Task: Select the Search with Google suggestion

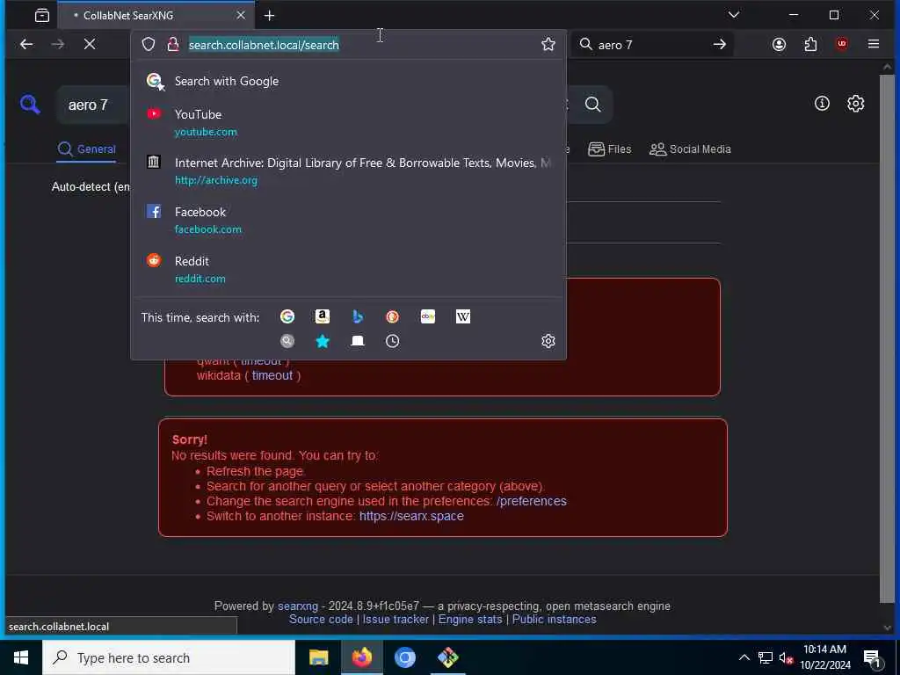Action: [348, 81]
